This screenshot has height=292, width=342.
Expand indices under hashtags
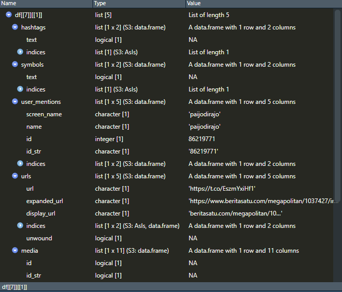[20, 52]
